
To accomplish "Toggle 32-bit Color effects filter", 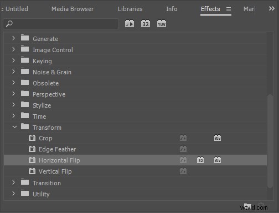I will 146,24.
